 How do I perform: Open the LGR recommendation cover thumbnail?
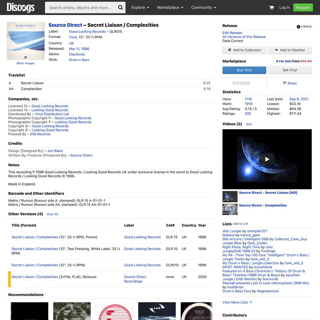157,311
